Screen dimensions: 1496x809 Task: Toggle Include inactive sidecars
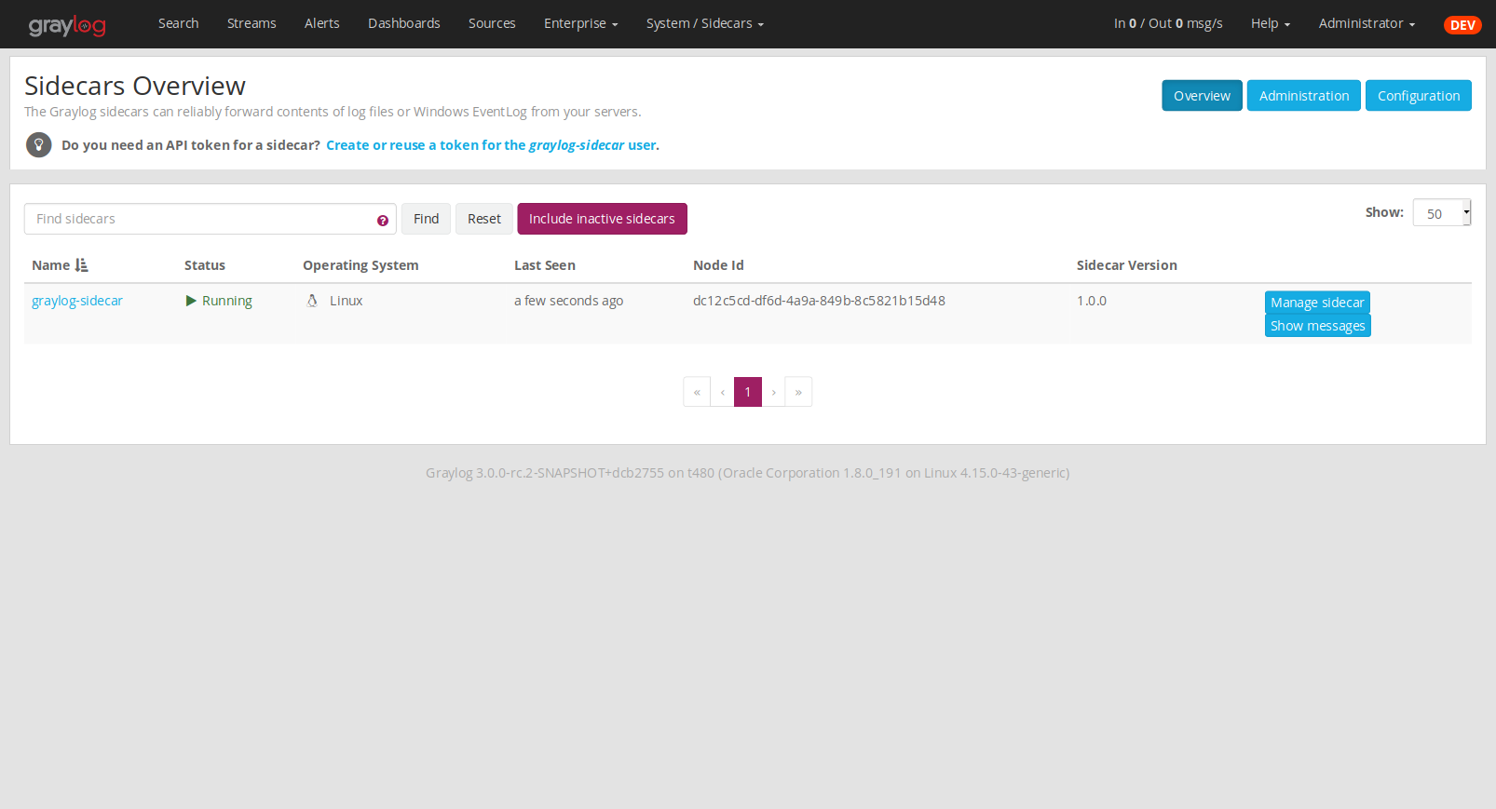pyautogui.click(x=602, y=219)
